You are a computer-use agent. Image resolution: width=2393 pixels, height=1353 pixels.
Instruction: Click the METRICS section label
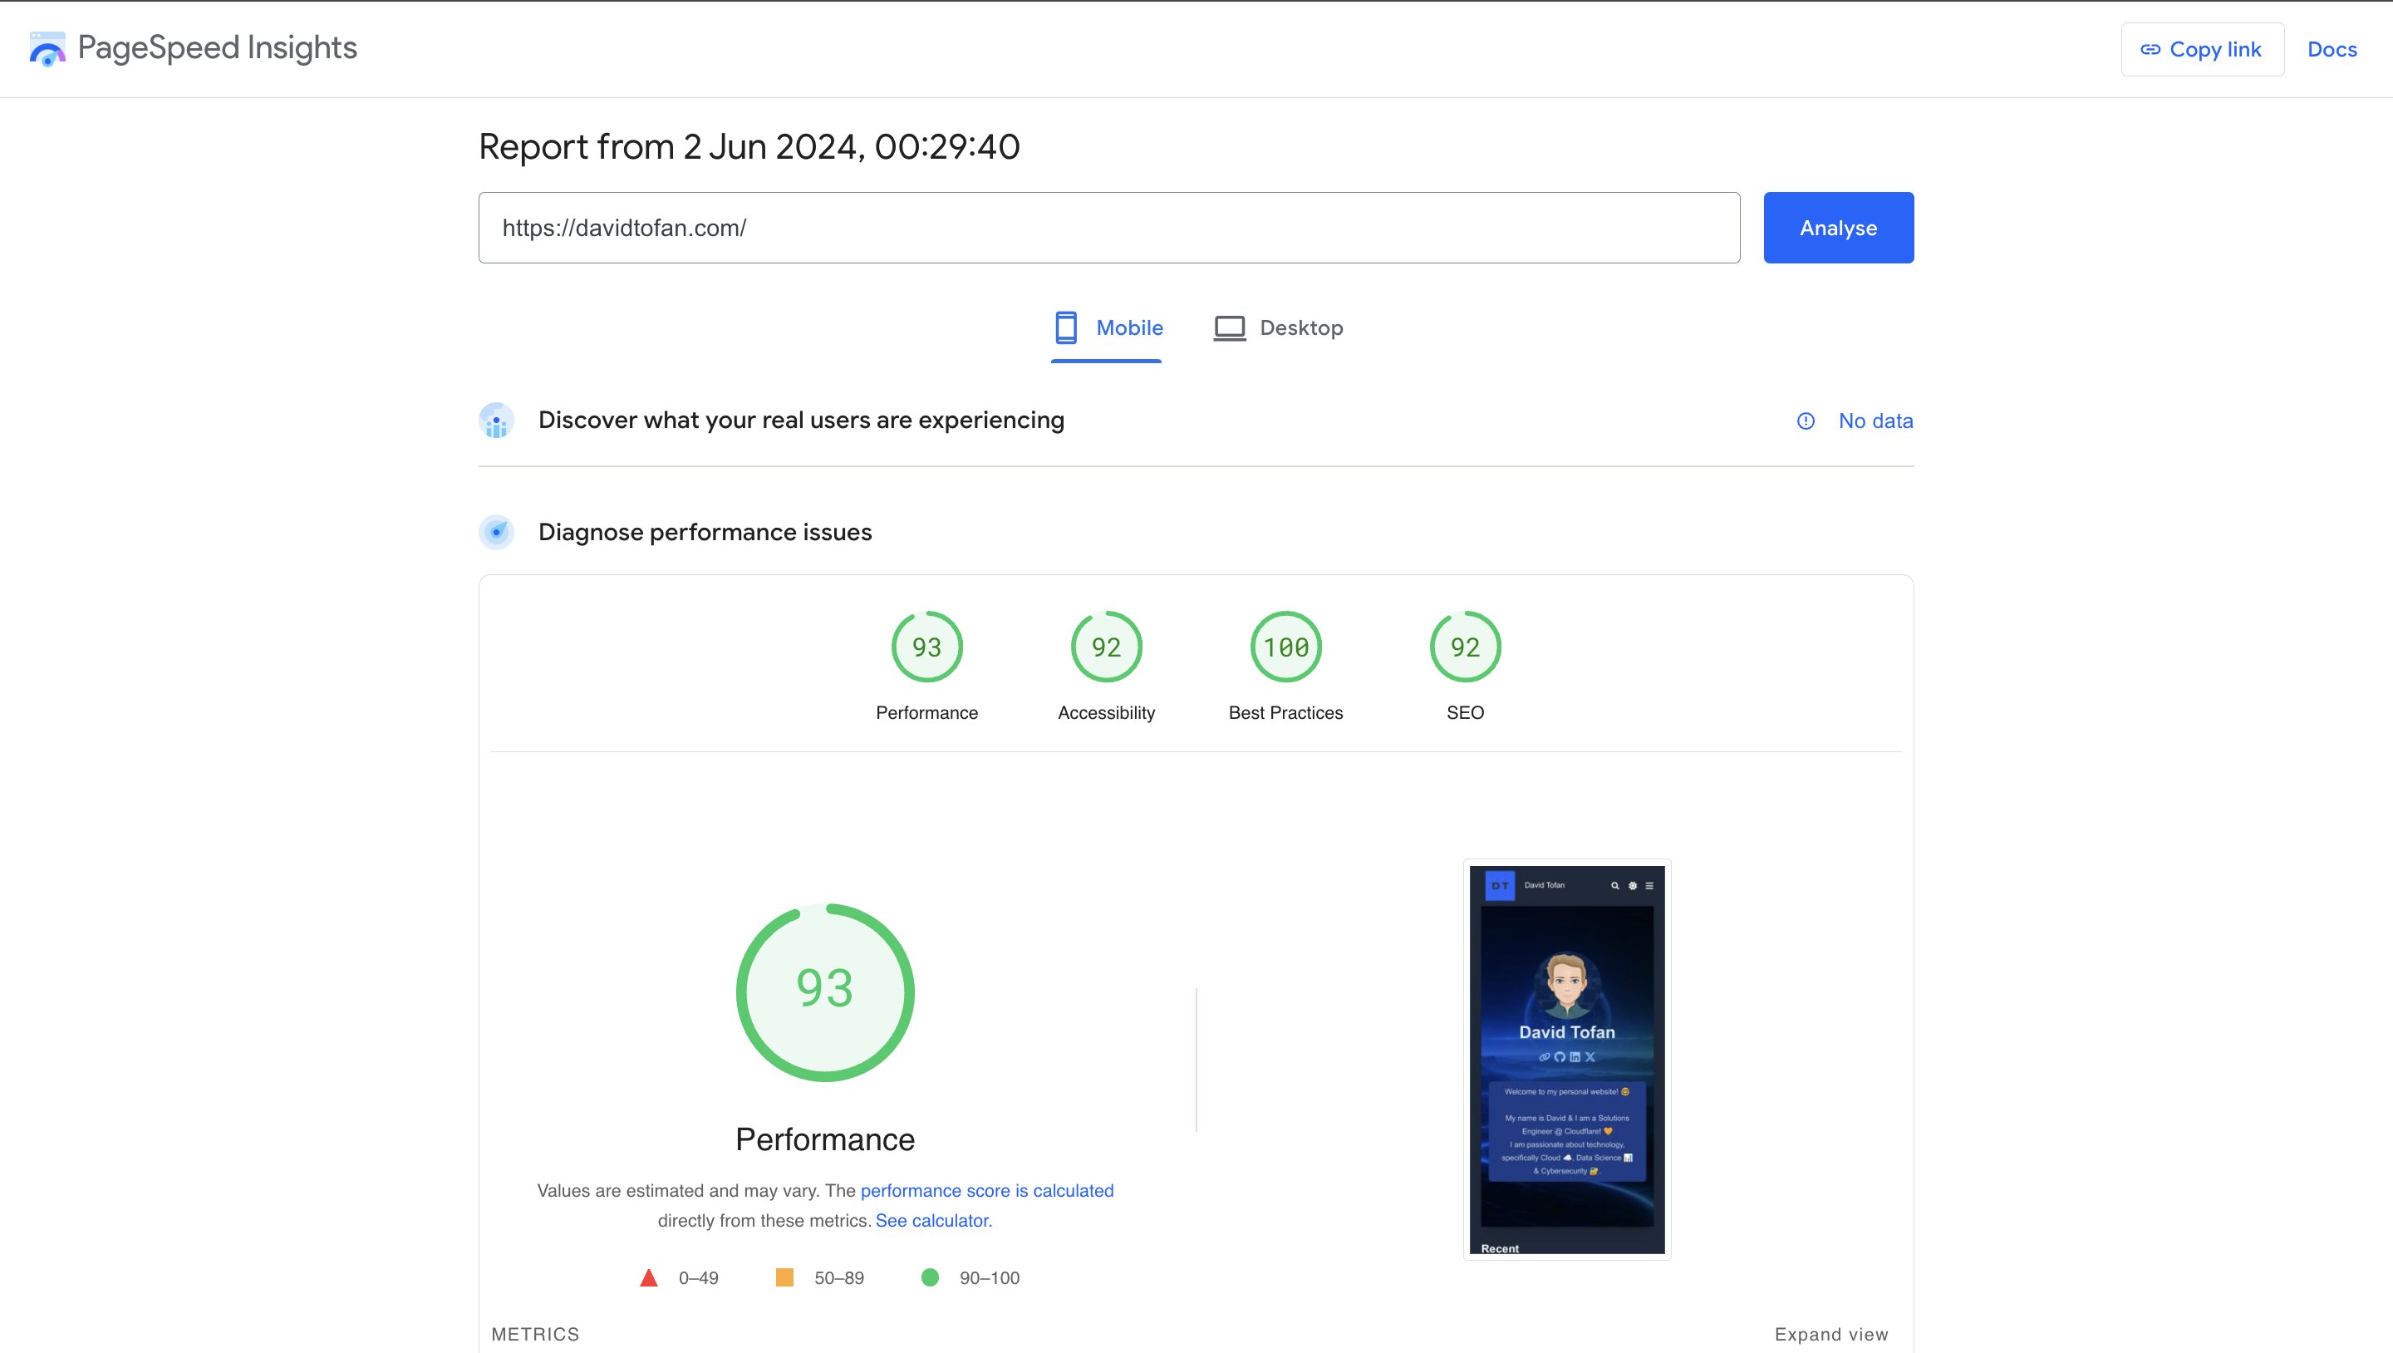535,1335
